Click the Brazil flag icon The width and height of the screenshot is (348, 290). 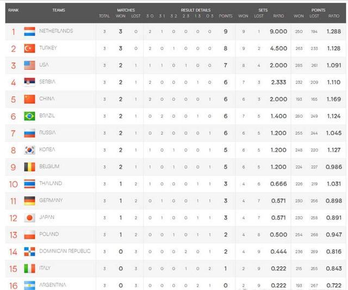[29, 116]
